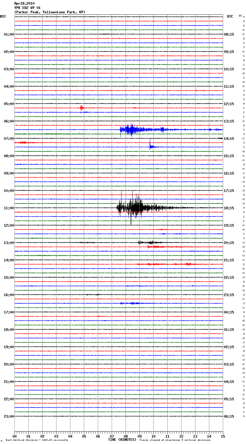Click the "03" minute axis label

point(56,436)
